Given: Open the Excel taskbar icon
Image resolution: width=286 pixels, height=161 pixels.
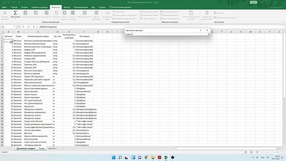Looking at the screenshot, I should click(166, 157).
